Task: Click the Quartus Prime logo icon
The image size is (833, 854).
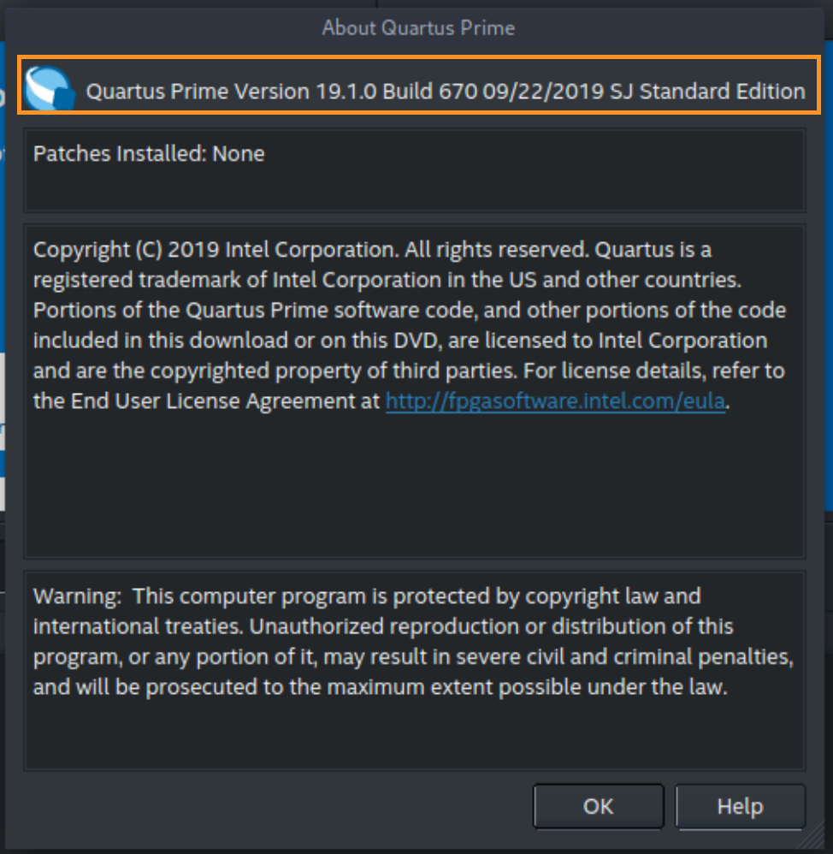Action: pos(50,88)
